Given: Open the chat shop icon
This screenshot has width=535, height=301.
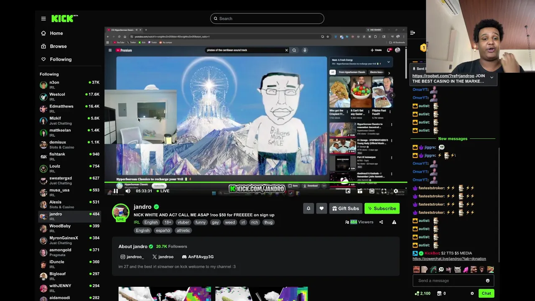Looking at the screenshot, I should click(x=439, y=293).
